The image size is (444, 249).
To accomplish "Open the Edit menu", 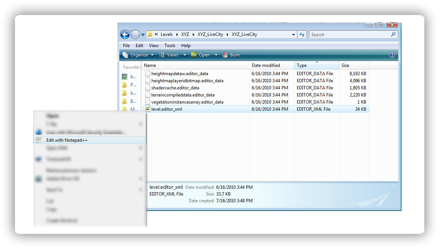I will 139,46.
